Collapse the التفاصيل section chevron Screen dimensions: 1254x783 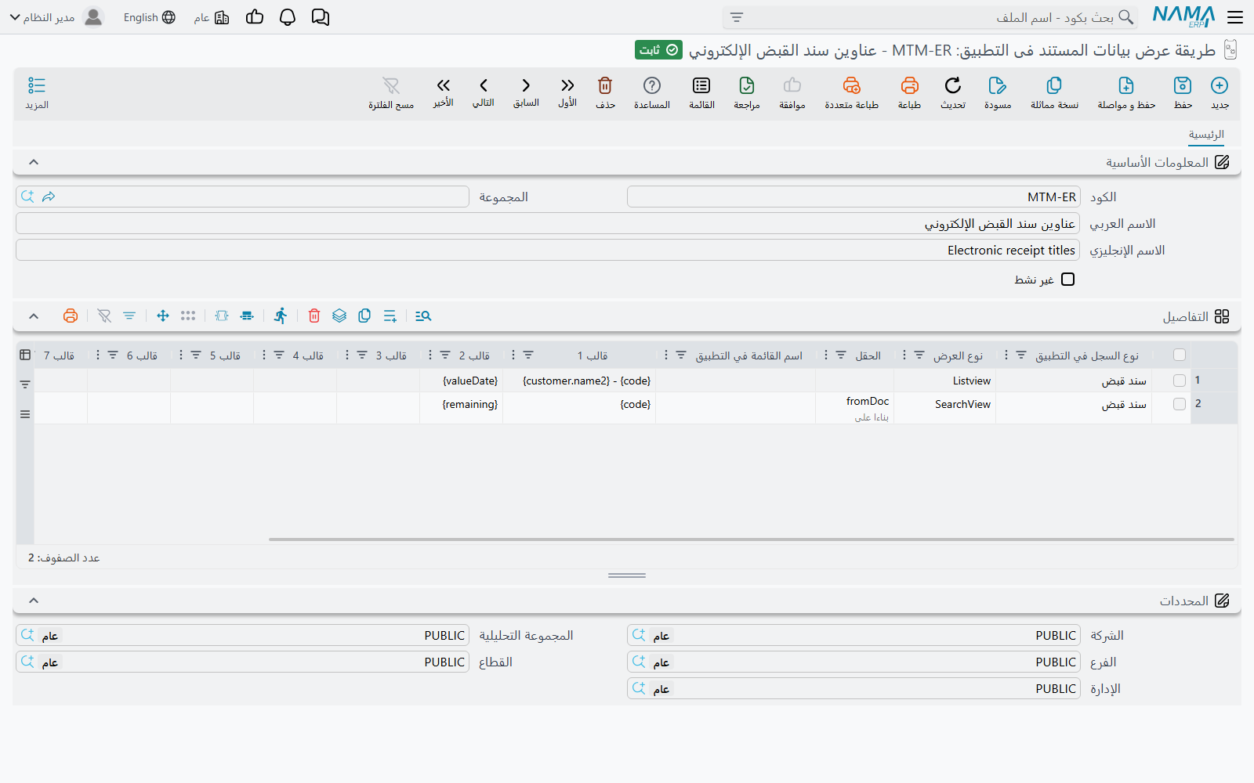[34, 316]
